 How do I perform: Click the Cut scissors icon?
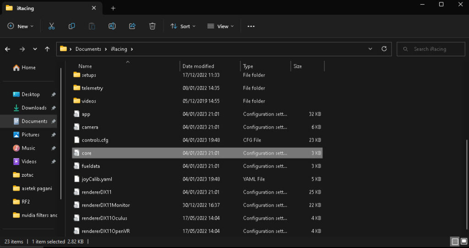click(x=52, y=26)
